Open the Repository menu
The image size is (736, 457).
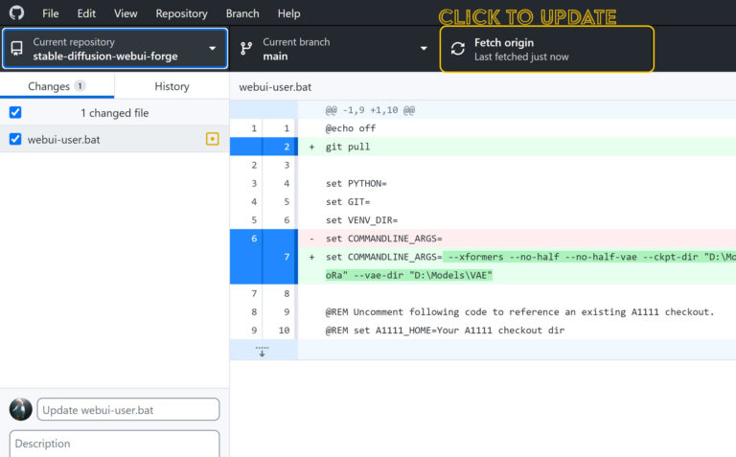[181, 13]
